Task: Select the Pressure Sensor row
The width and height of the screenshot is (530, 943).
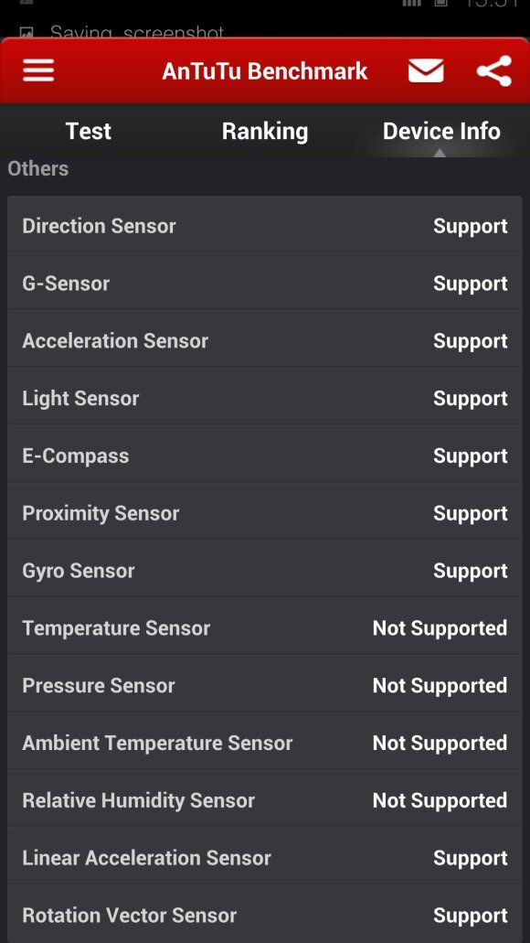Action: point(265,686)
